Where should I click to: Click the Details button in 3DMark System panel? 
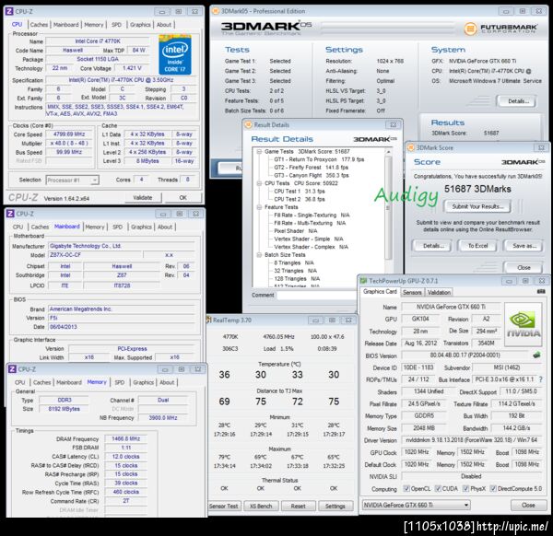pos(518,101)
